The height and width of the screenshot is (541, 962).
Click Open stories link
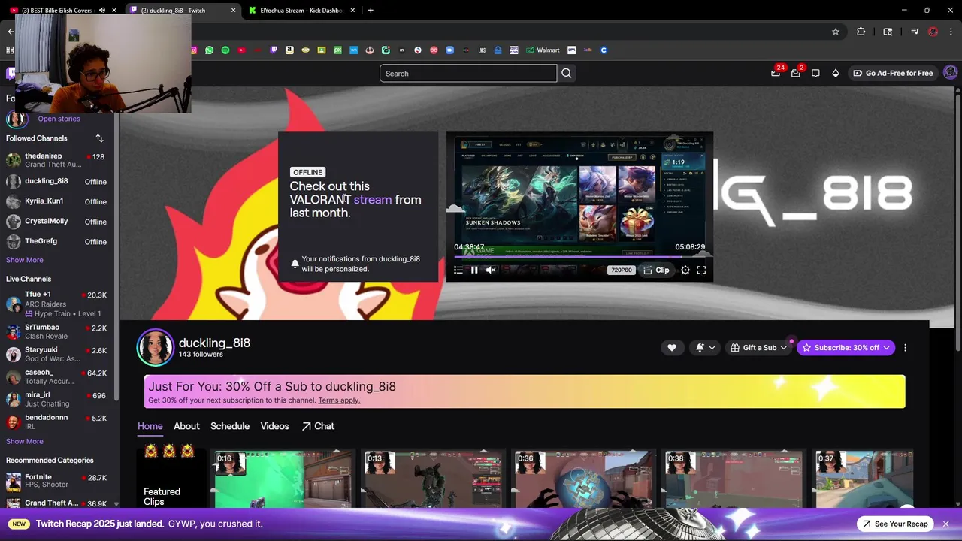[x=59, y=119]
